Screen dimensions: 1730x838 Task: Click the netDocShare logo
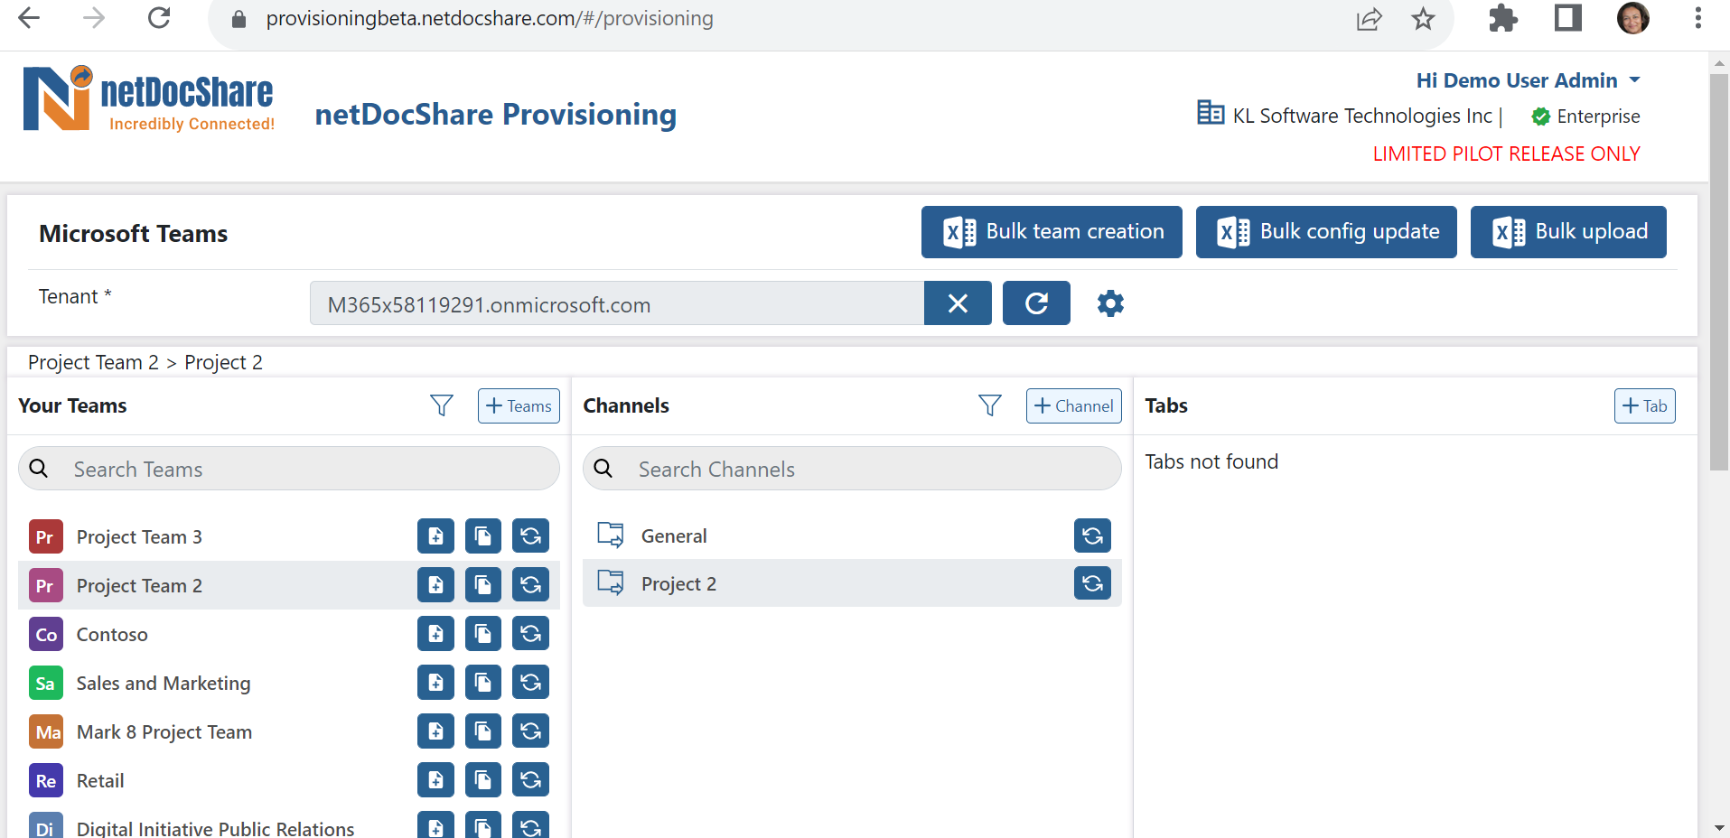point(148,99)
